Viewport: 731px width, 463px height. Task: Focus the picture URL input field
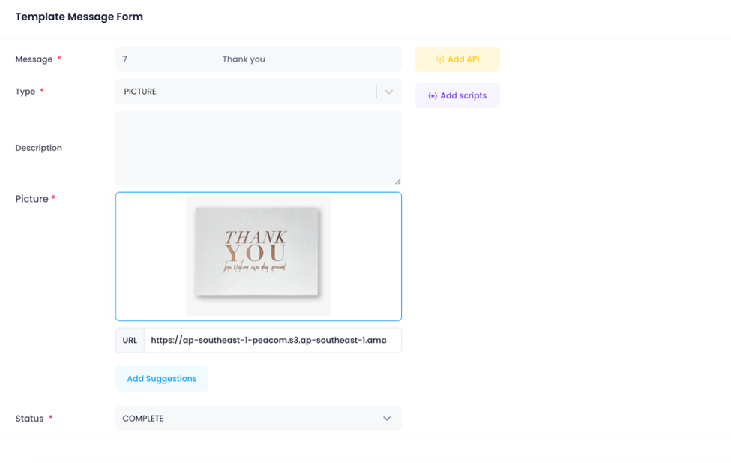(x=272, y=341)
